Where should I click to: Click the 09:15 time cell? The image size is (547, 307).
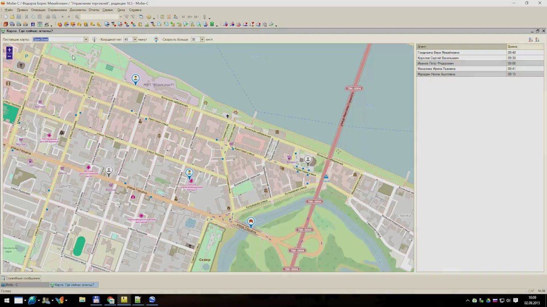point(525,74)
